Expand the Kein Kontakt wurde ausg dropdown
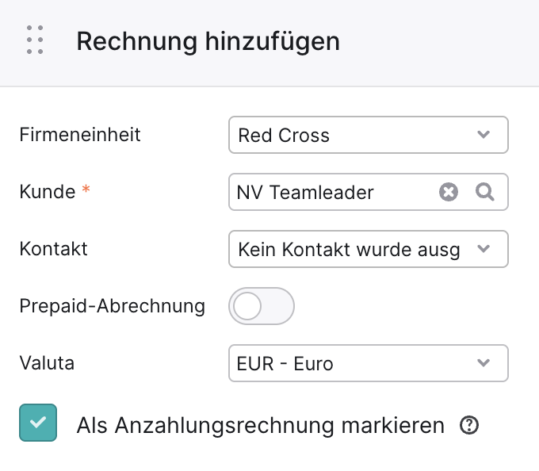Image resolution: width=539 pixels, height=471 pixels. (368, 249)
